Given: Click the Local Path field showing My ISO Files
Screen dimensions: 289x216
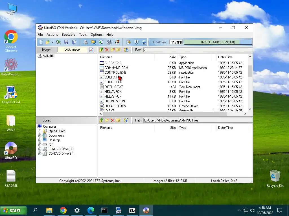Looking at the screenshot, I should pos(198,120).
